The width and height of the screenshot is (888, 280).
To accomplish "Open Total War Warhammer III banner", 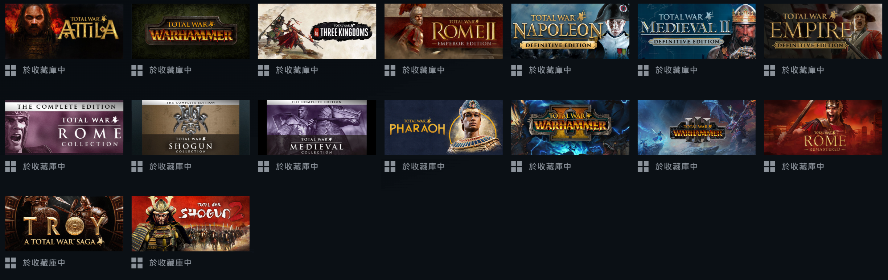I will point(696,128).
